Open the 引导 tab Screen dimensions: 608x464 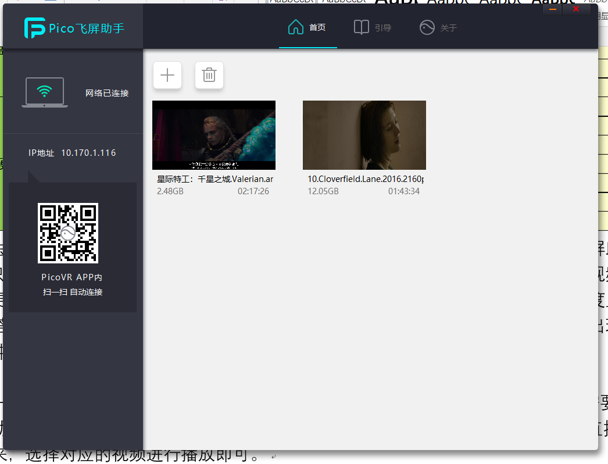click(x=382, y=28)
